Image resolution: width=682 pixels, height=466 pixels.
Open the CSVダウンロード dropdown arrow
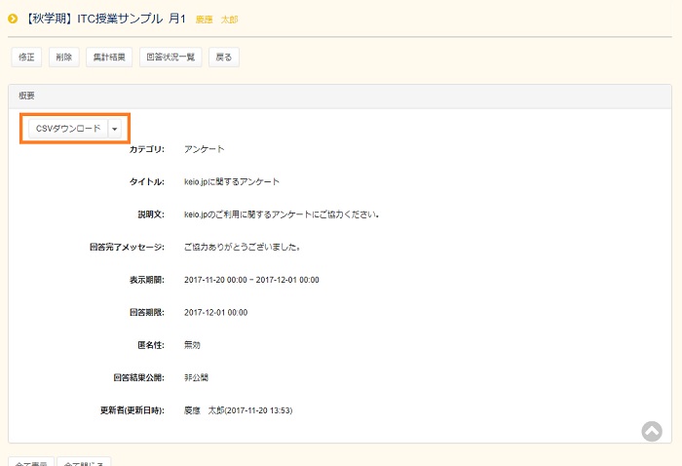pyautogui.click(x=116, y=129)
